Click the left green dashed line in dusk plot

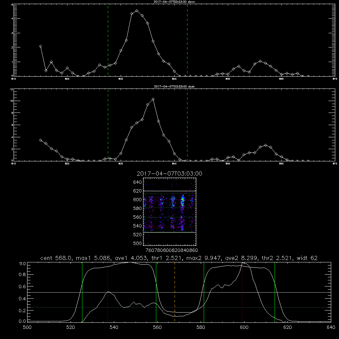pos(108,125)
